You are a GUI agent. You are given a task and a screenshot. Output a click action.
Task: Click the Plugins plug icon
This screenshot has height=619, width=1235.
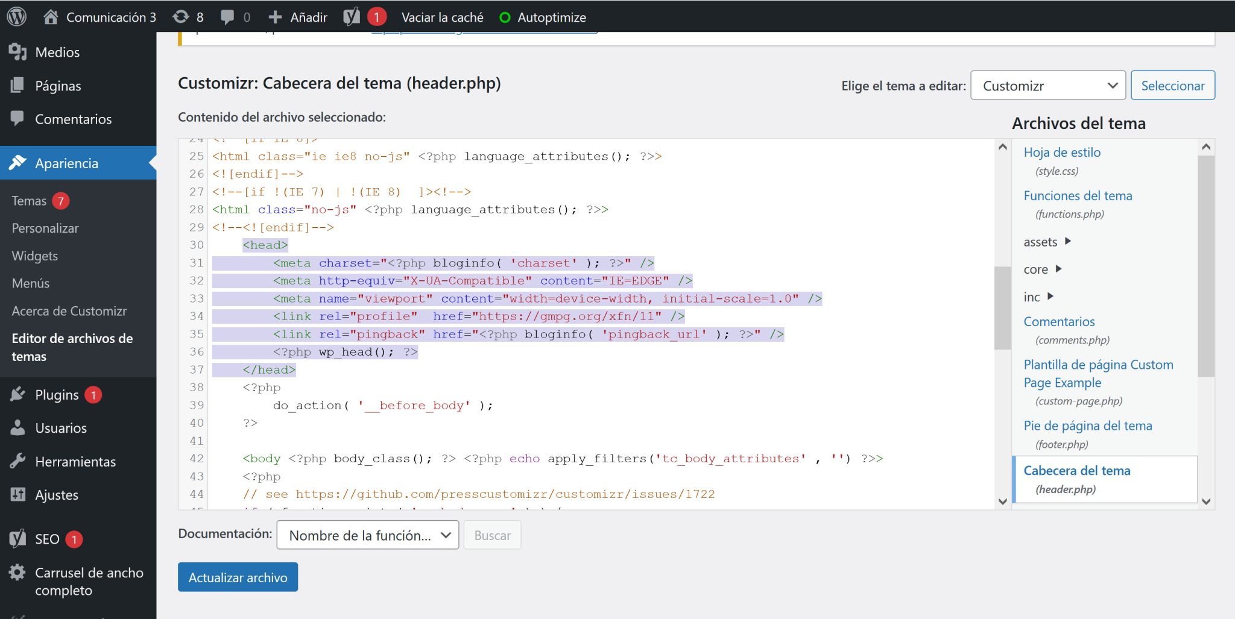18,394
